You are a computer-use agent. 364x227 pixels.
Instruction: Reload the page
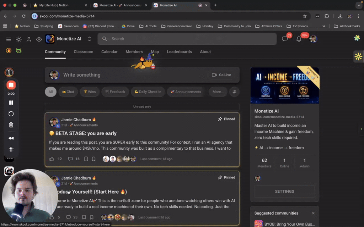[x=24, y=16]
